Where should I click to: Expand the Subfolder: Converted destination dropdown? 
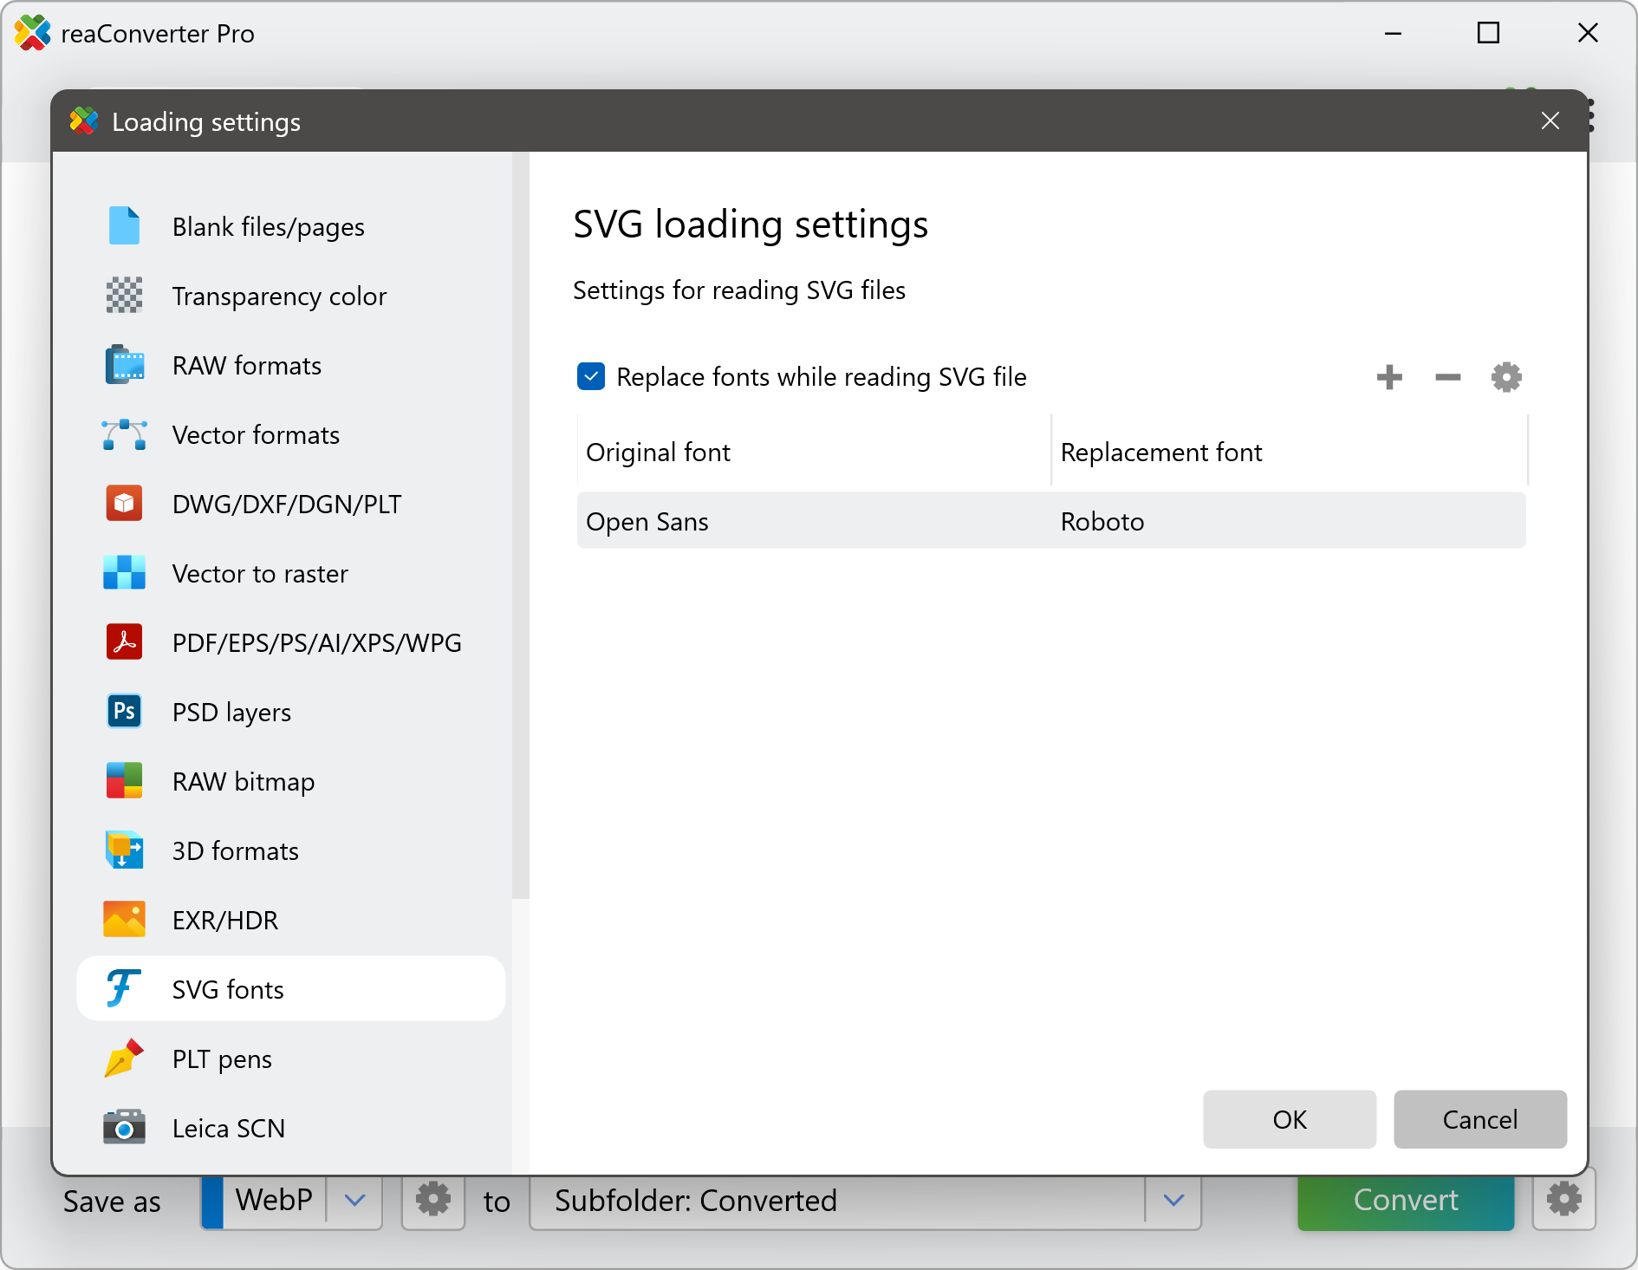pos(1173,1201)
